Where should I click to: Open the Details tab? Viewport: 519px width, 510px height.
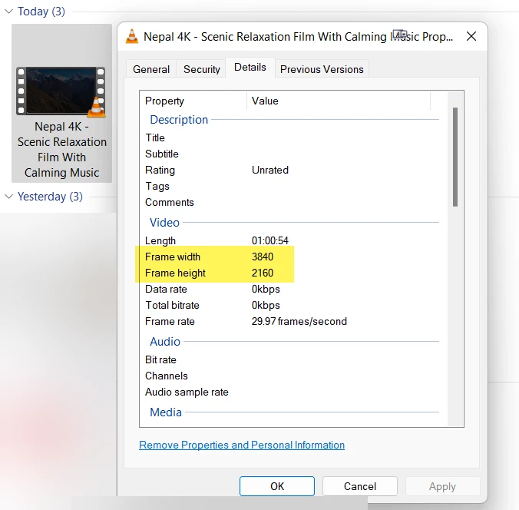(250, 68)
